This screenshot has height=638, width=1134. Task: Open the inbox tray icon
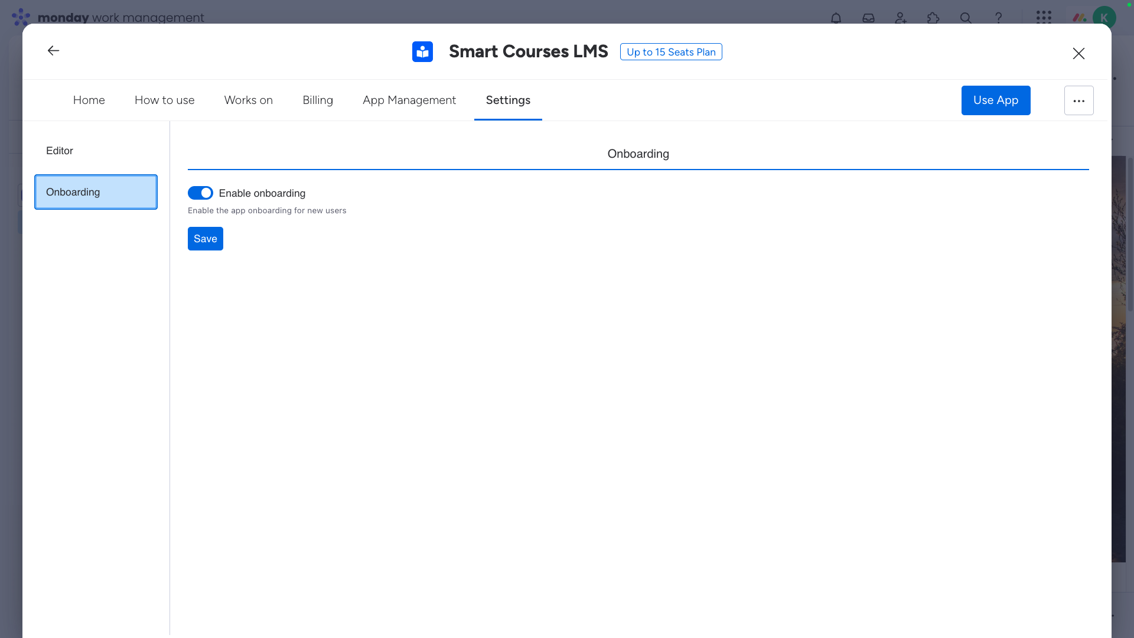[868, 18]
